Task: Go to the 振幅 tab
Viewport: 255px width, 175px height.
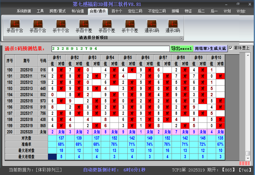Action: [175, 11]
